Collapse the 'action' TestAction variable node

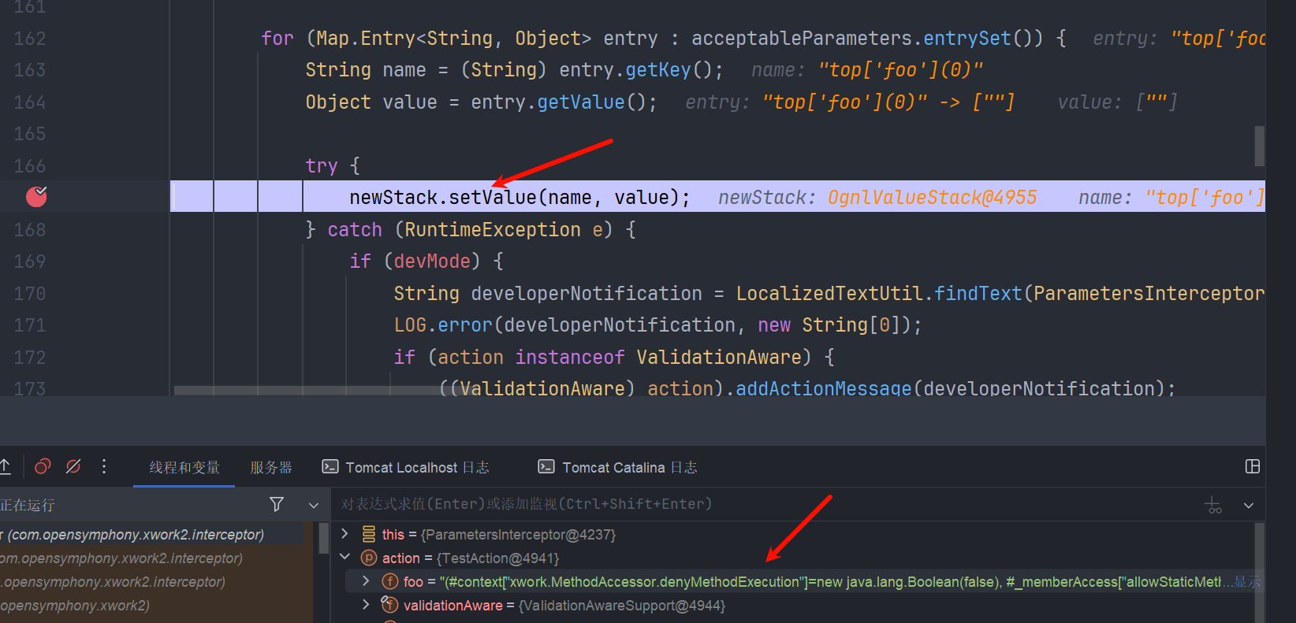coord(344,557)
